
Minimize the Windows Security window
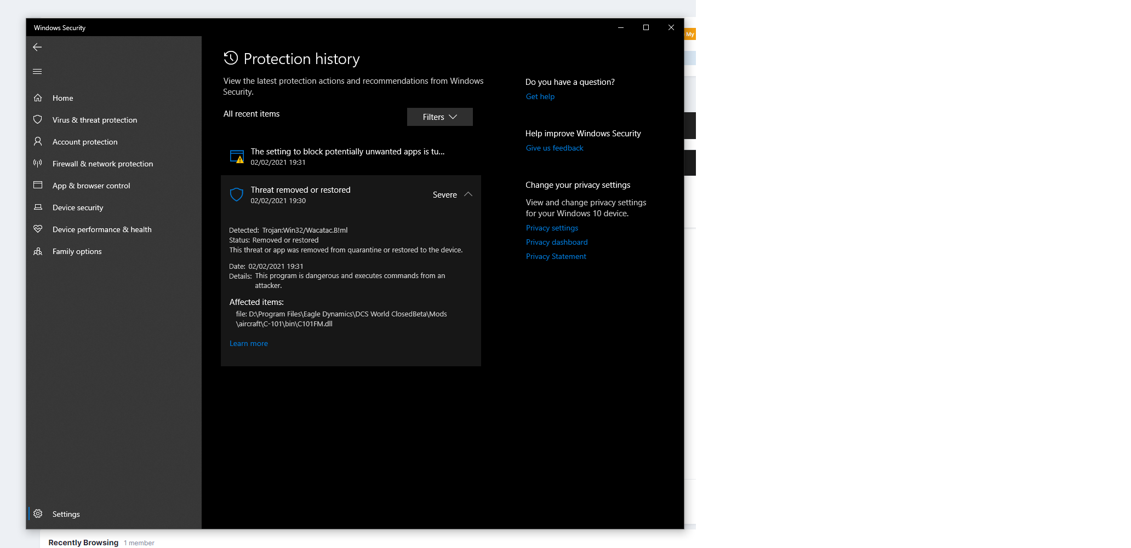[621, 27]
